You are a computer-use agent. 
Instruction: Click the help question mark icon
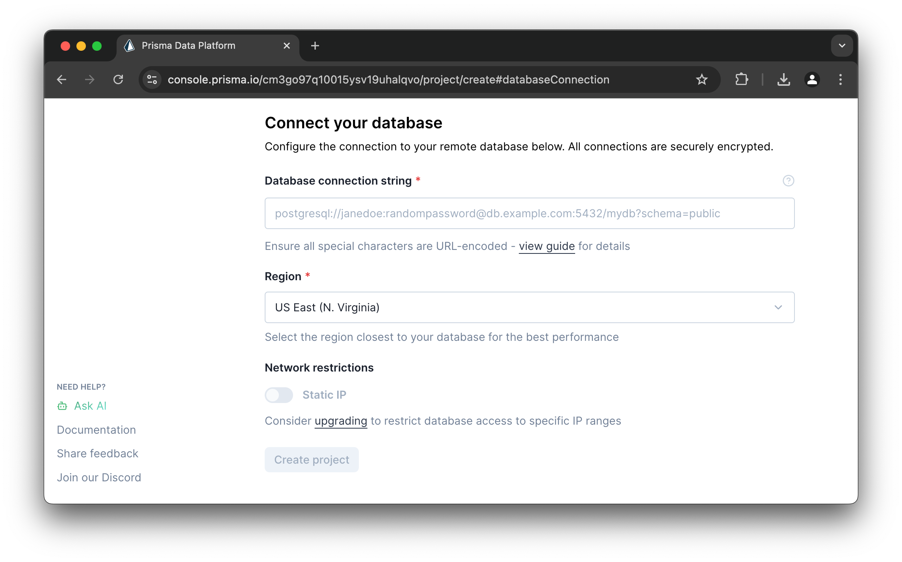(788, 181)
